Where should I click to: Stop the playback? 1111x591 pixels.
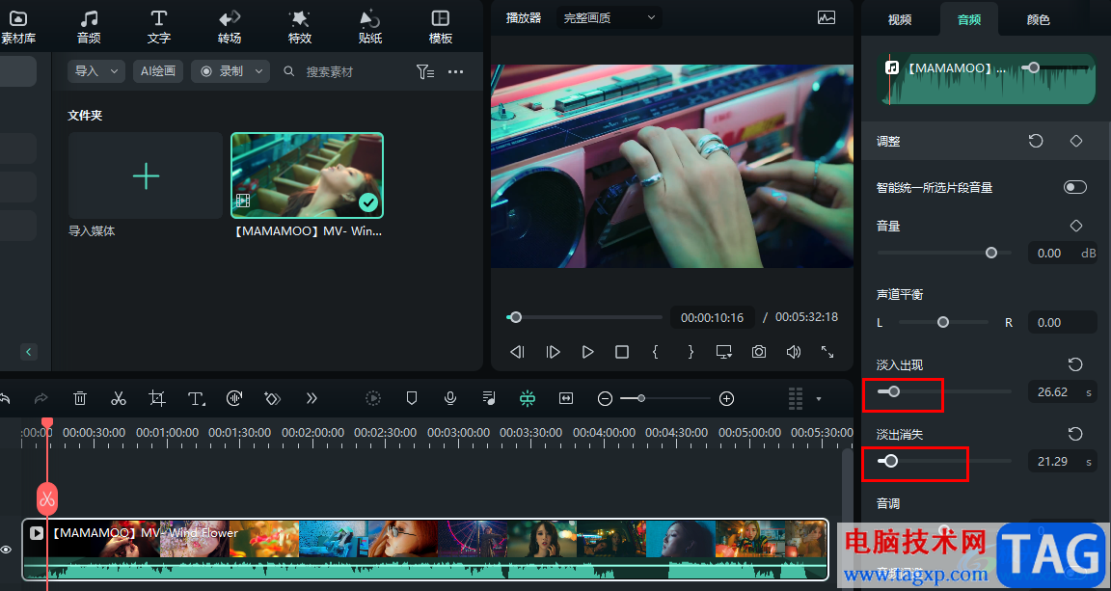(x=621, y=352)
